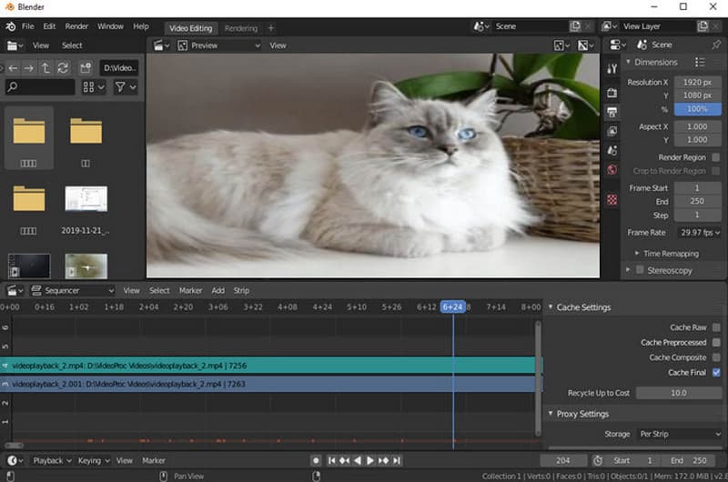Enable Stereoscopy checkbox

(x=640, y=270)
